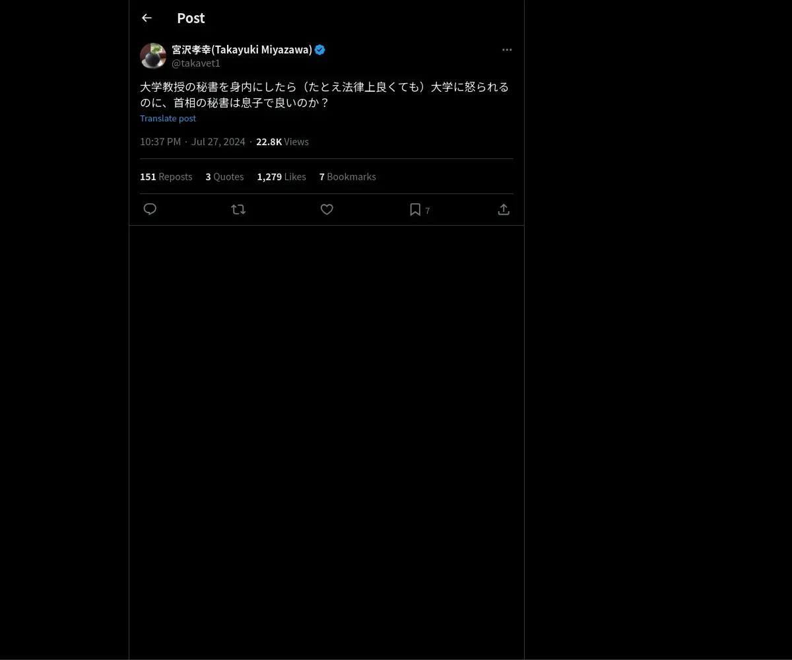Click the @takavet1 handle
792x660 pixels.
click(196, 63)
